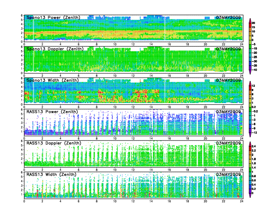This screenshot has width=279, height=216.
Task: Click the purple swatch beside -40 on top colorbar
Action: click(250, 68)
